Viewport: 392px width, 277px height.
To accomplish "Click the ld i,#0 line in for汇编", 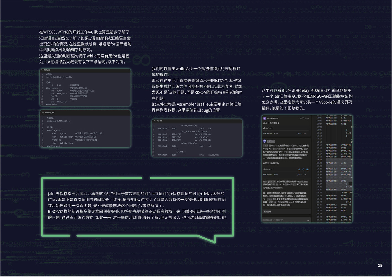I will point(56,85).
